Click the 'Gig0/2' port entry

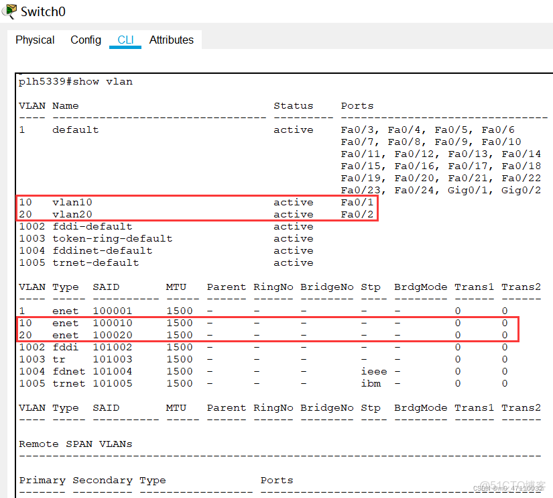(x=521, y=190)
